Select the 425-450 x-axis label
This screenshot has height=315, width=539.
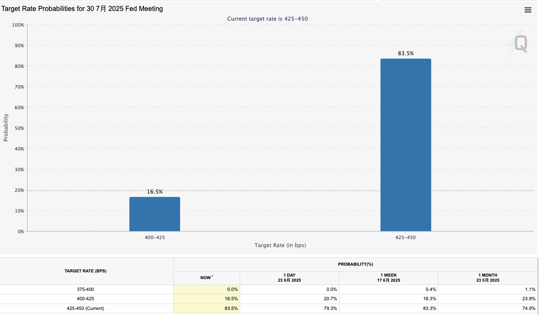click(x=405, y=237)
